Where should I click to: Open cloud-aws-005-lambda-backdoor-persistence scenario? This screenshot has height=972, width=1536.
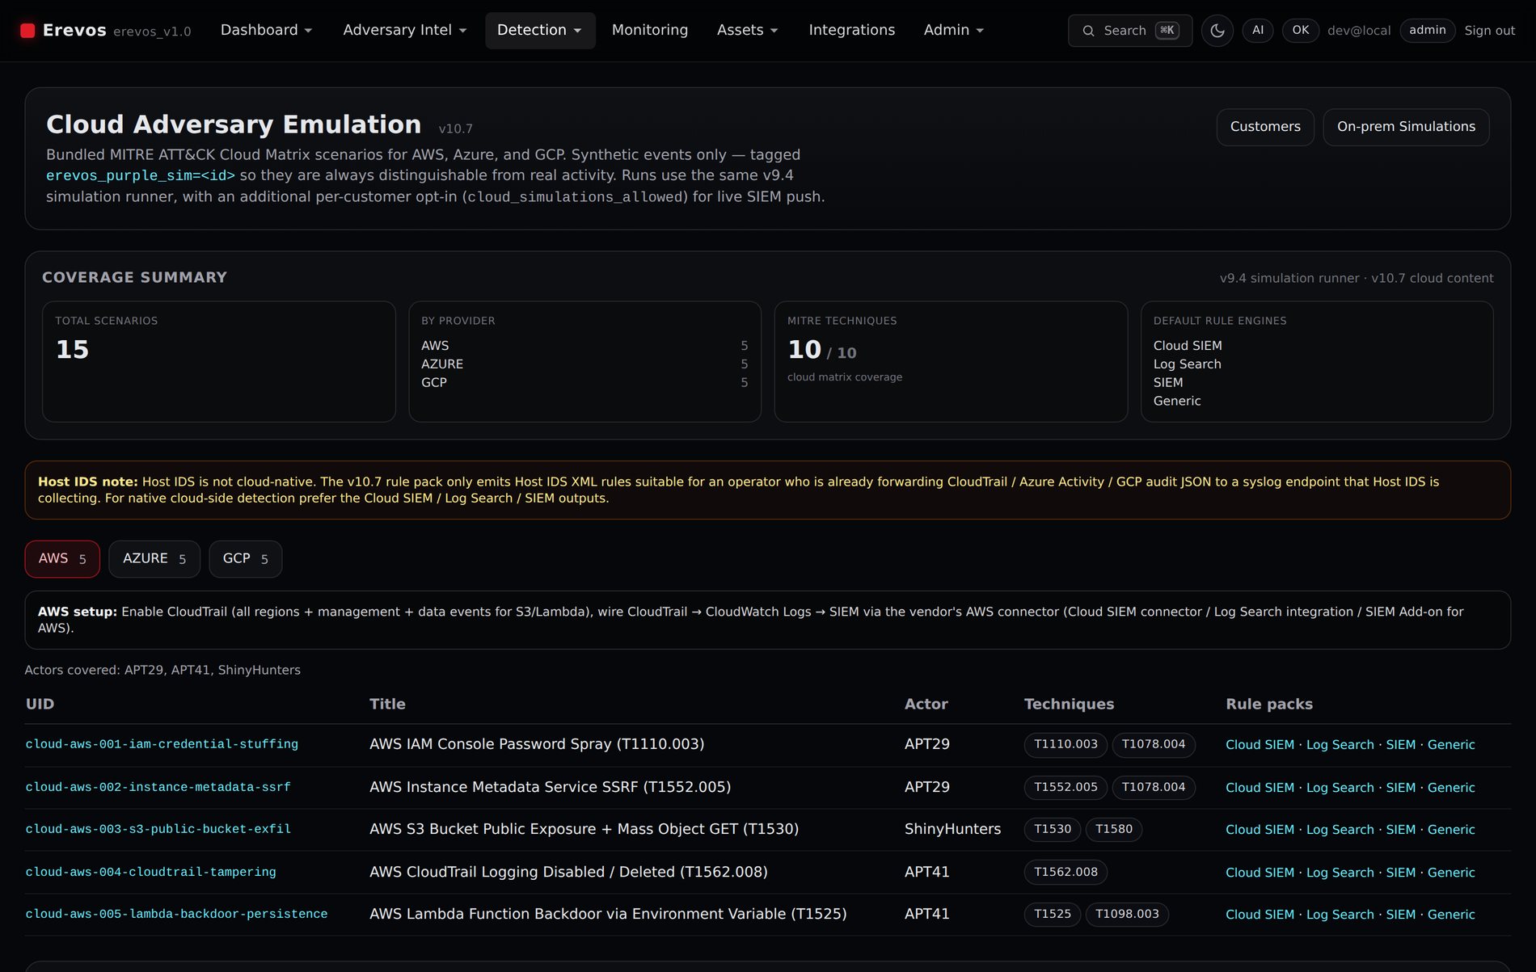[176, 914]
